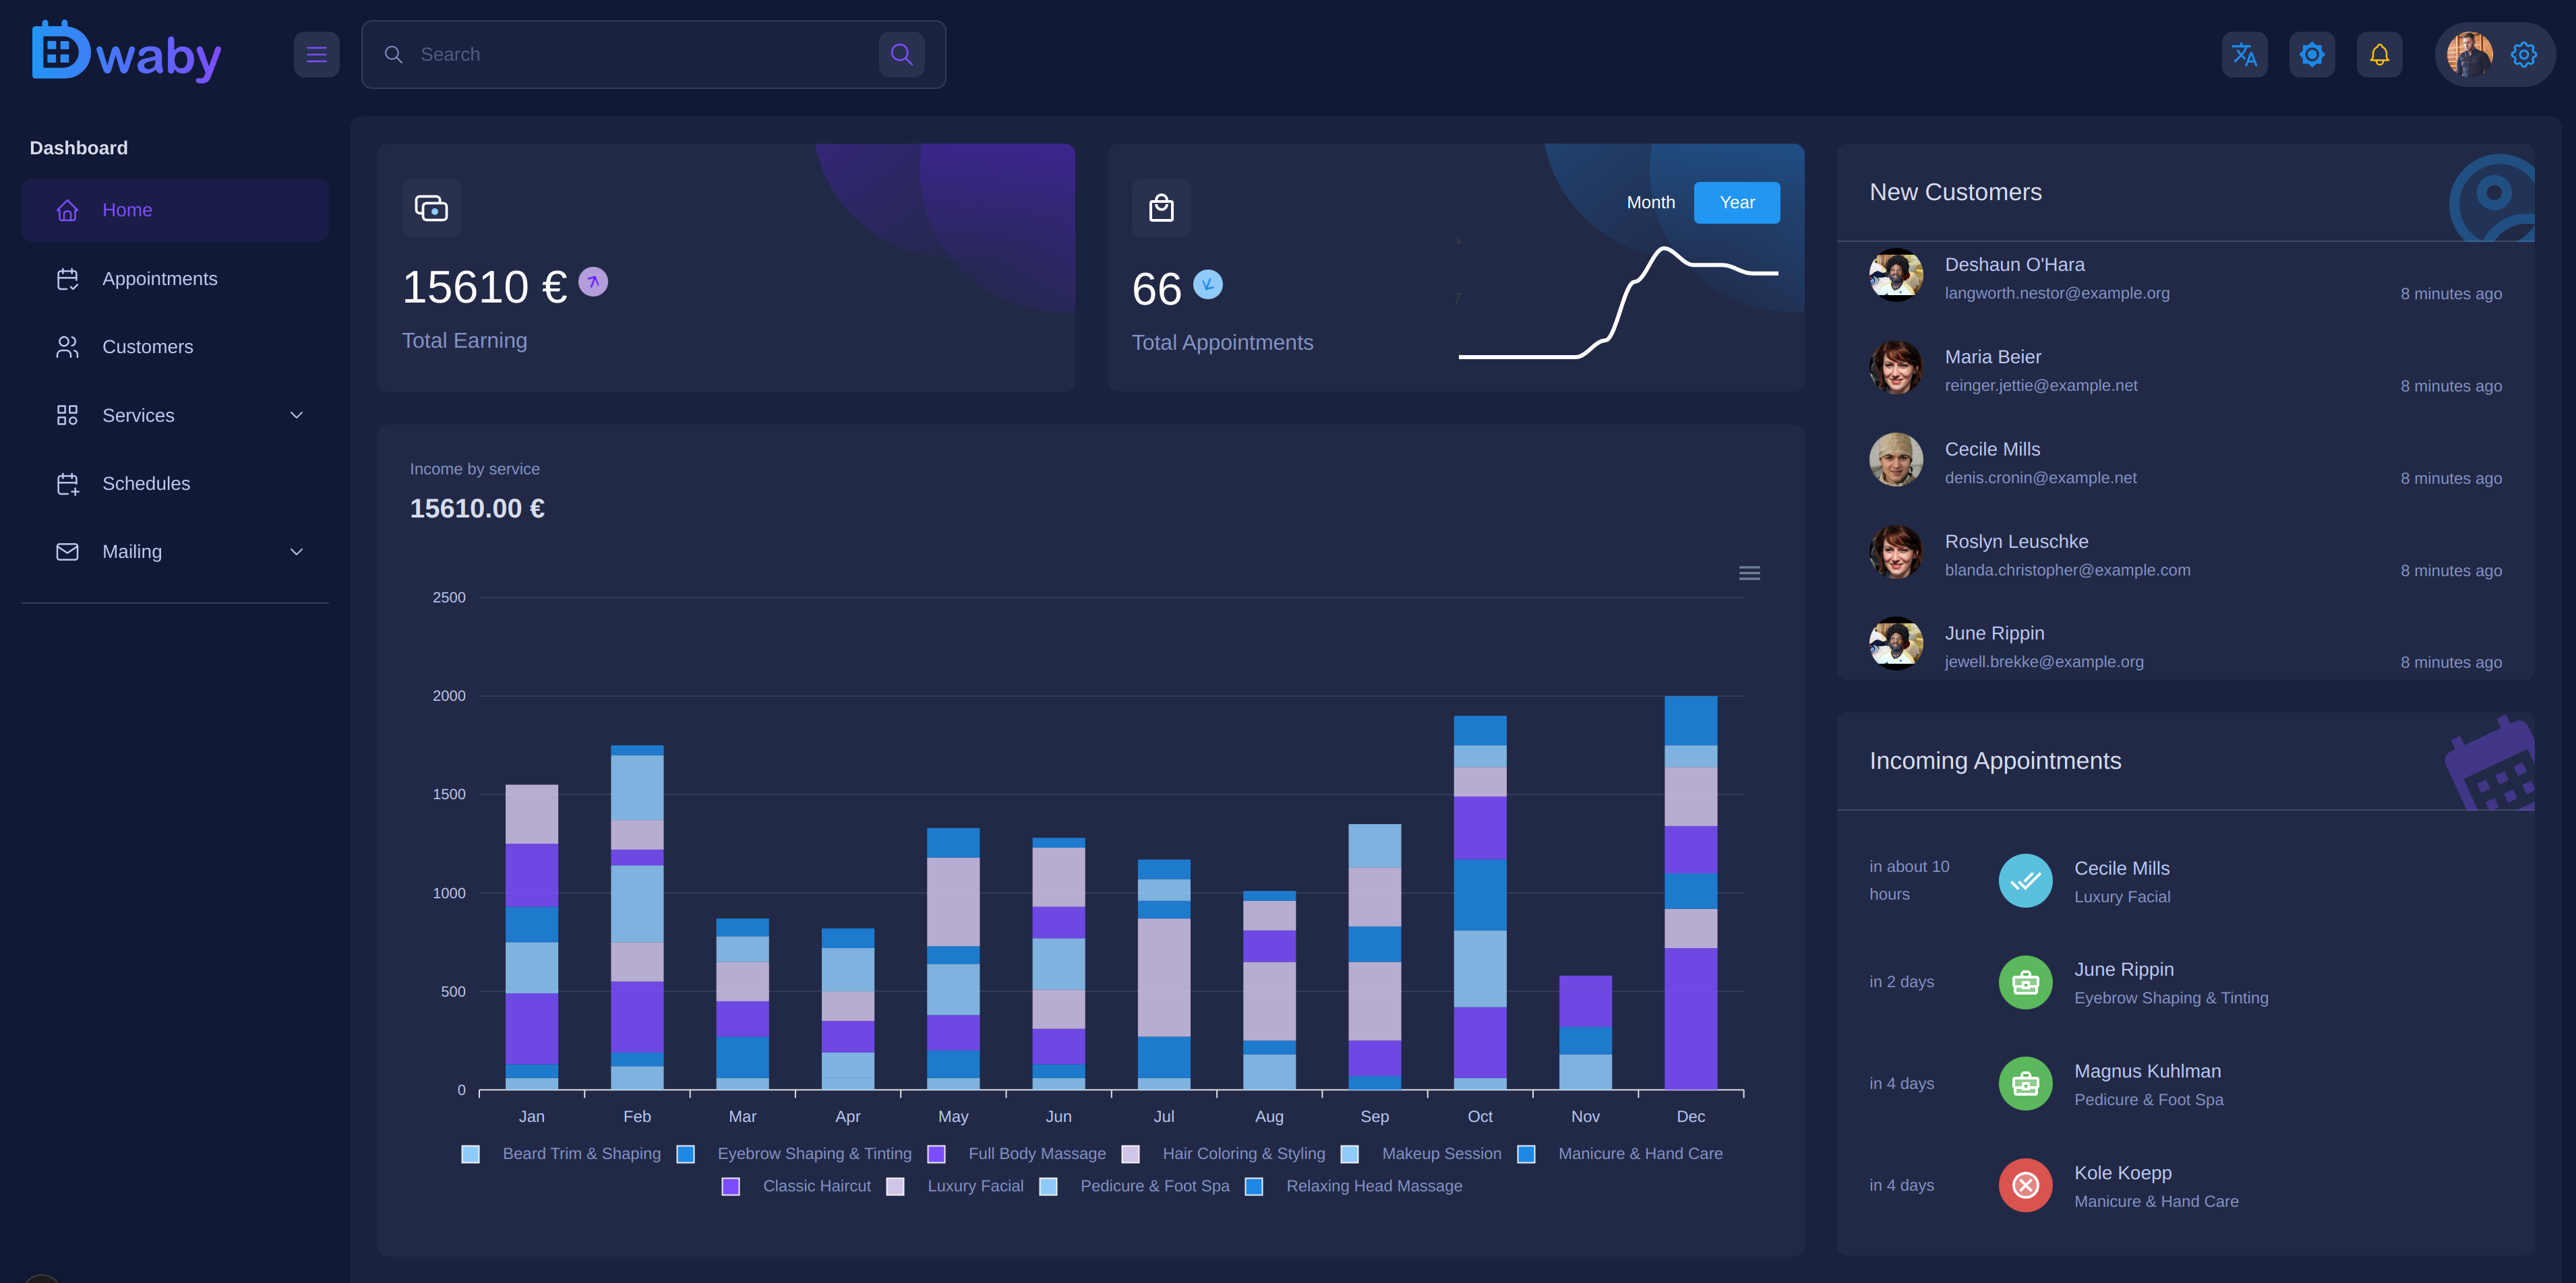Open the Customers section from the sidebar

coord(147,347)
